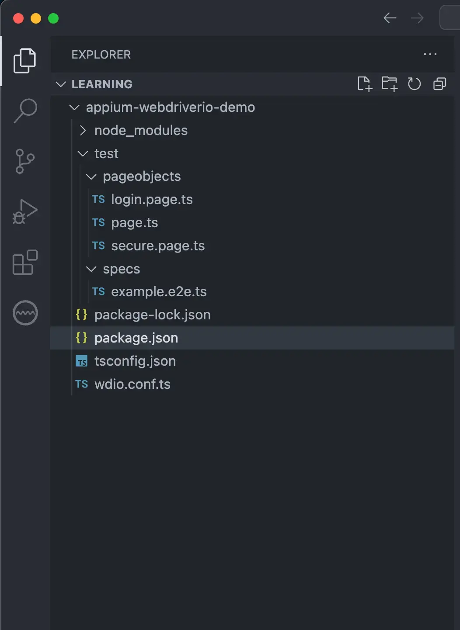Viewport: 460px width, 630px height.
Task: Collapse the specs folder
Action: (91, 269)
